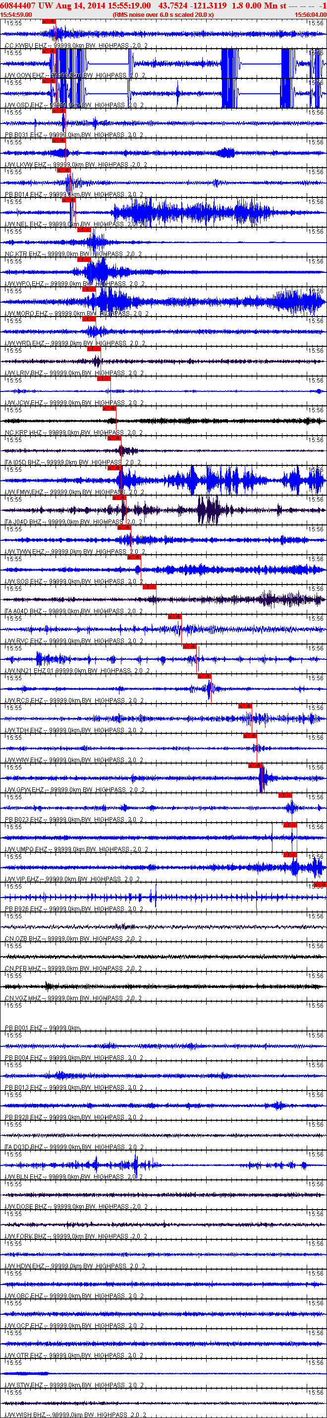The image size is (327, 1418).
Task: Click the RMS noise scaling note
Action: (x=163, y=15)
